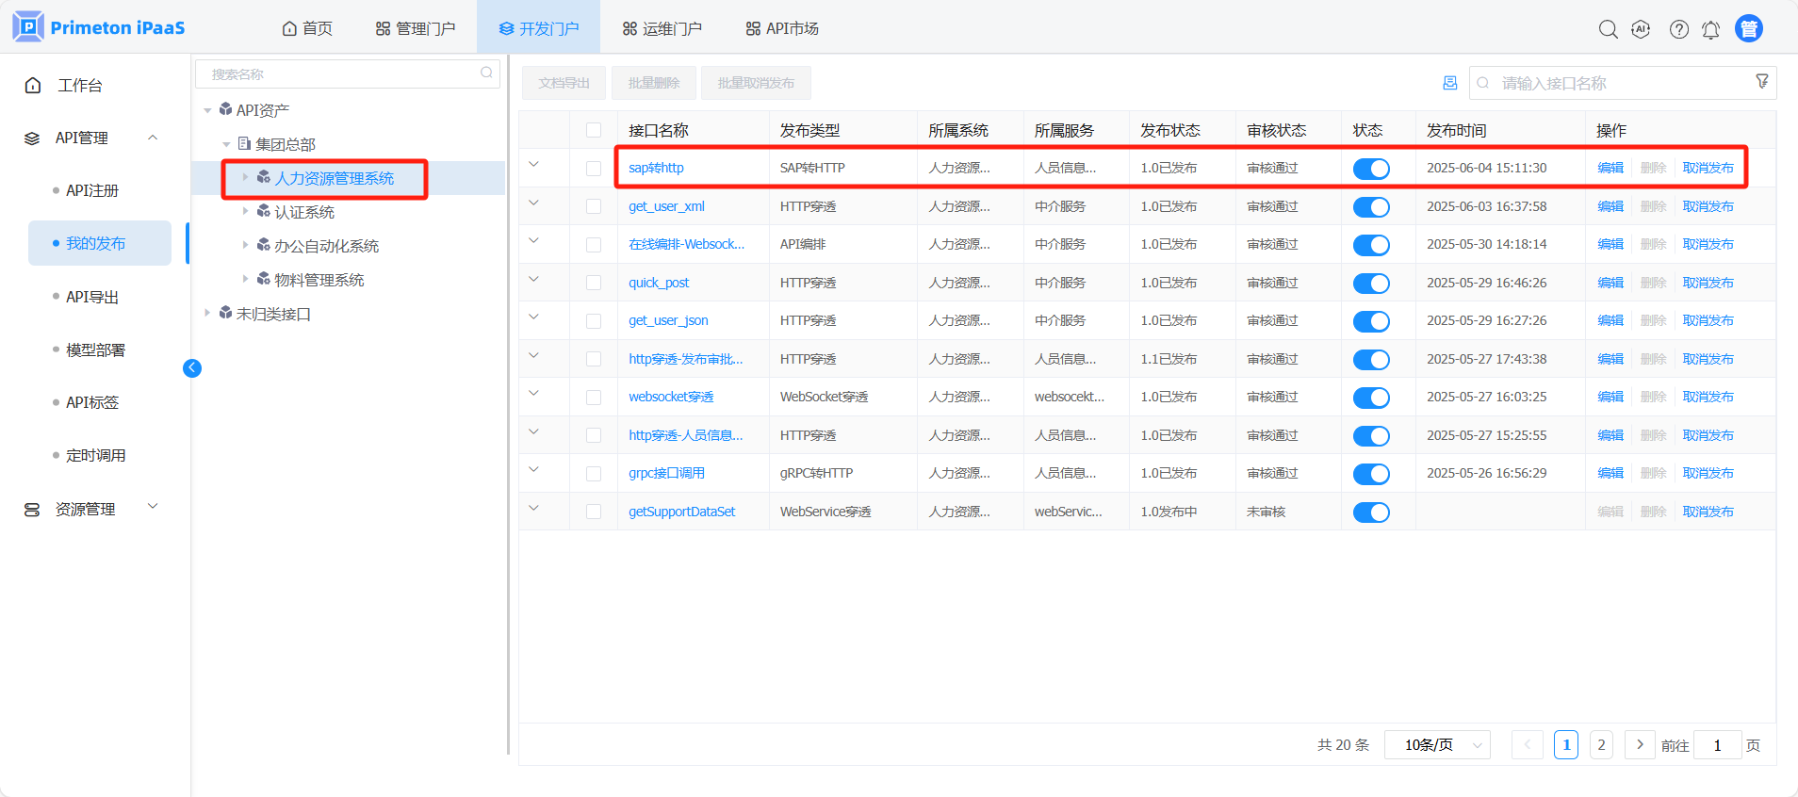Expand the quick_post row details
The height and width of the screenshot is (797, 1798).
[x=533, y=280]
